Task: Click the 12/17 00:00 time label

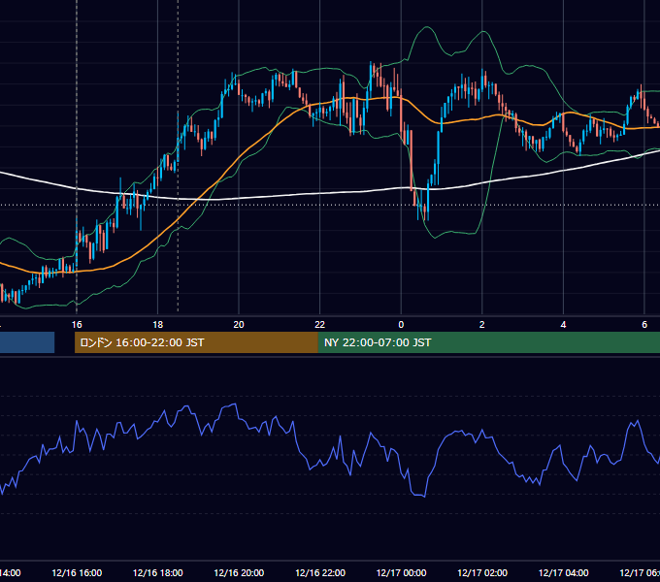Action: tap(401, 572)
